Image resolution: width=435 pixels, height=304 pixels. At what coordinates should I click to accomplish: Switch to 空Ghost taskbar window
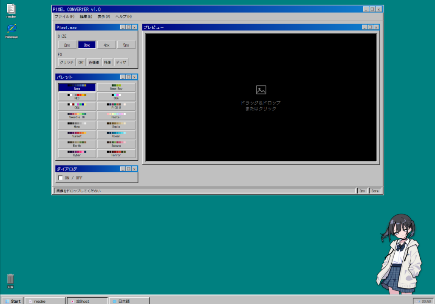click(x=87, y=301)
